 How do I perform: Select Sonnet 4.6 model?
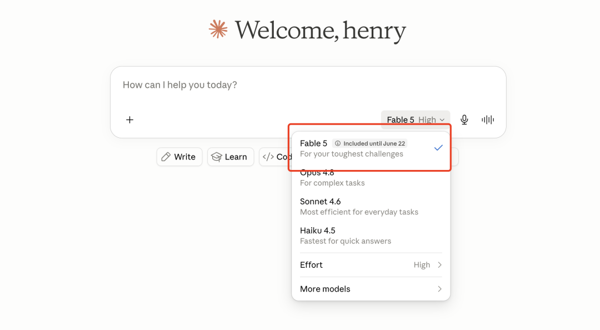(371, 206)
